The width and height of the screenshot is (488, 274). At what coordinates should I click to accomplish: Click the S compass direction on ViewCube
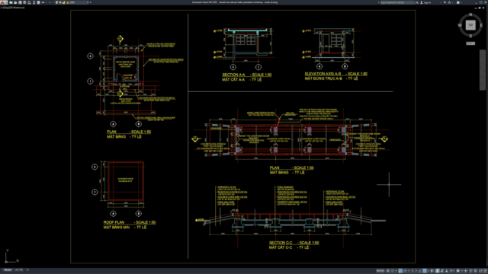pyautogui.click(x=470, y=36)
